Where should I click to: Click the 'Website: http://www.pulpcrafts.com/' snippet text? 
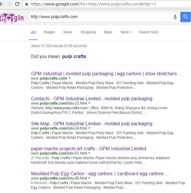[x=60, y=108]
